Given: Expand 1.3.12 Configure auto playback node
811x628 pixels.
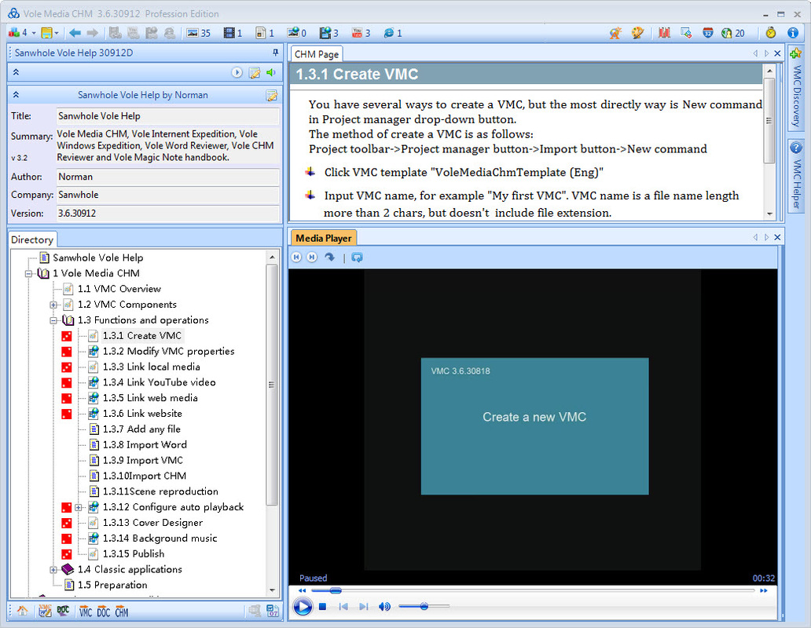Looking at the screenshot, I should click(78, 507).
